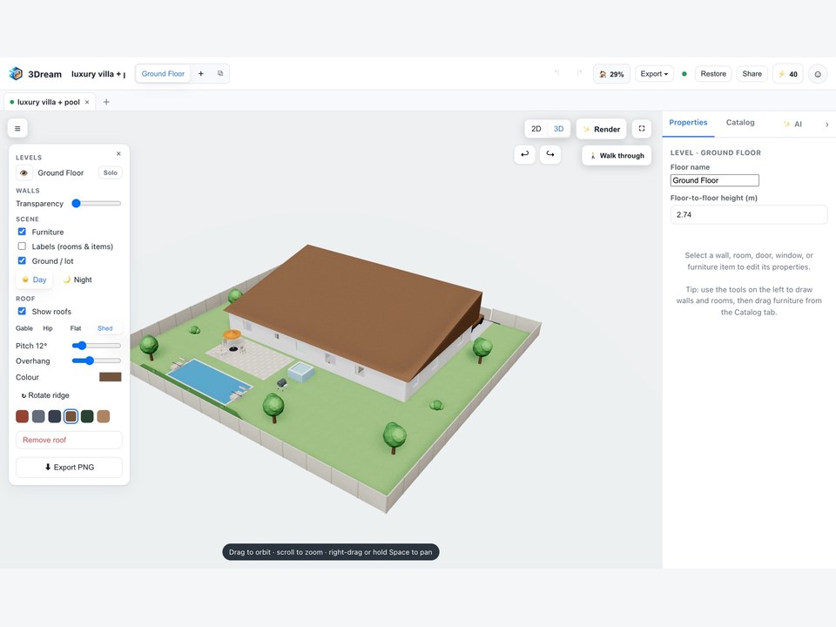Open the hamburger menu button
The image size is (836, 627).
(17, 129)
